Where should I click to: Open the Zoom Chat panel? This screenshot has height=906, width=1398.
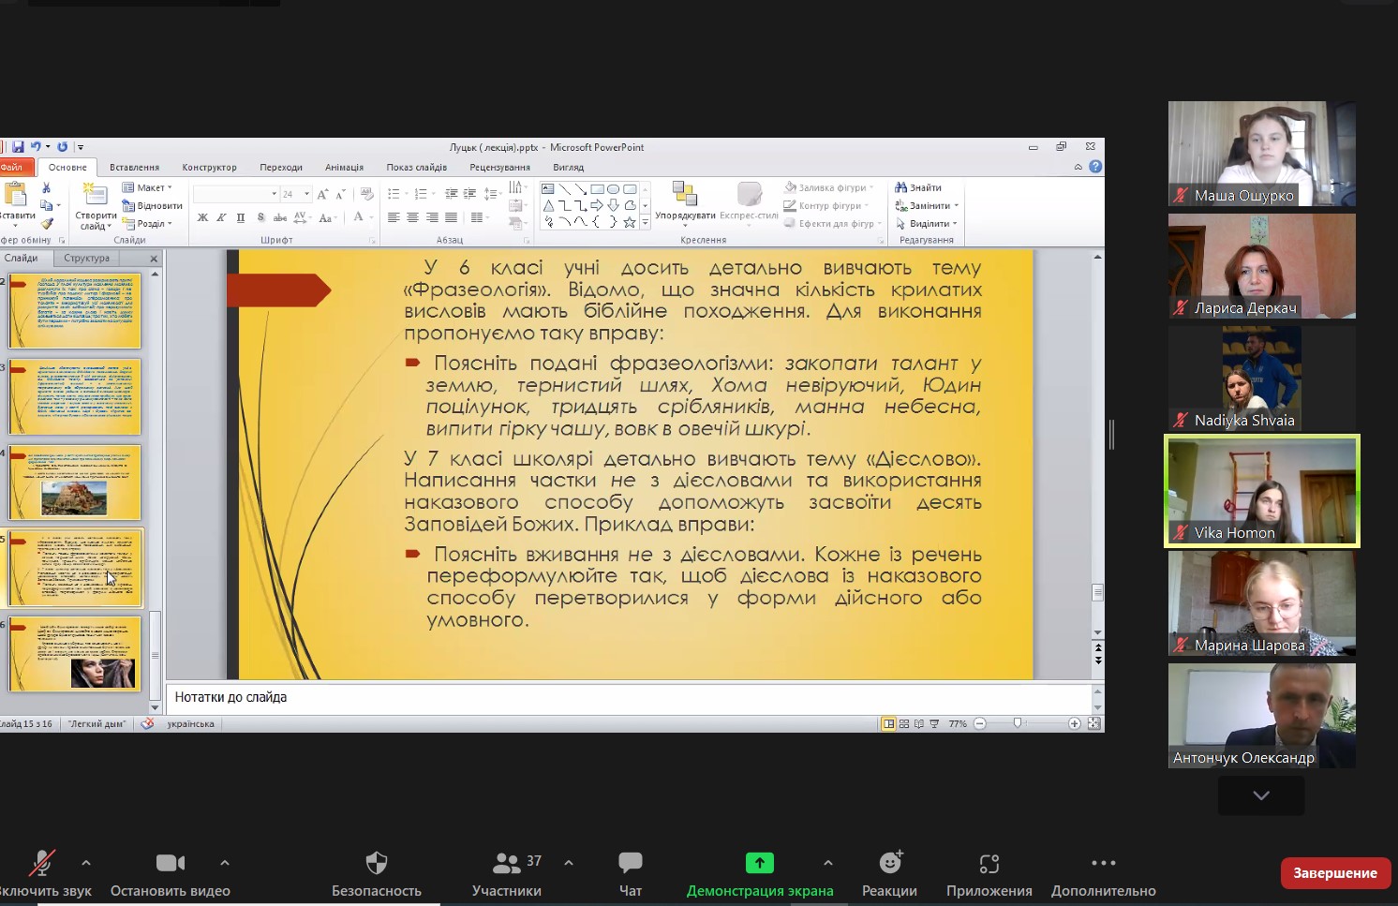[630, 863]
